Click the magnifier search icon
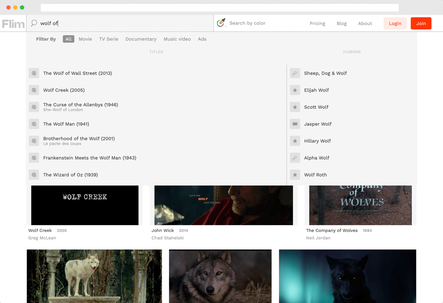The height and width of the screenshot is (303, 443). point(34,23)
